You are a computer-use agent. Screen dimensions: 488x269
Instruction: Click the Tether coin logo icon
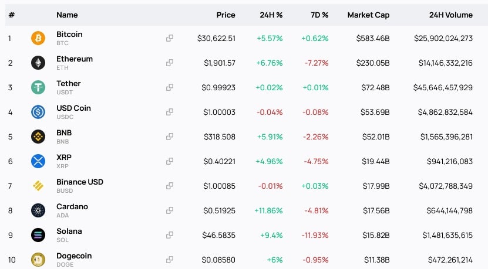38,87
